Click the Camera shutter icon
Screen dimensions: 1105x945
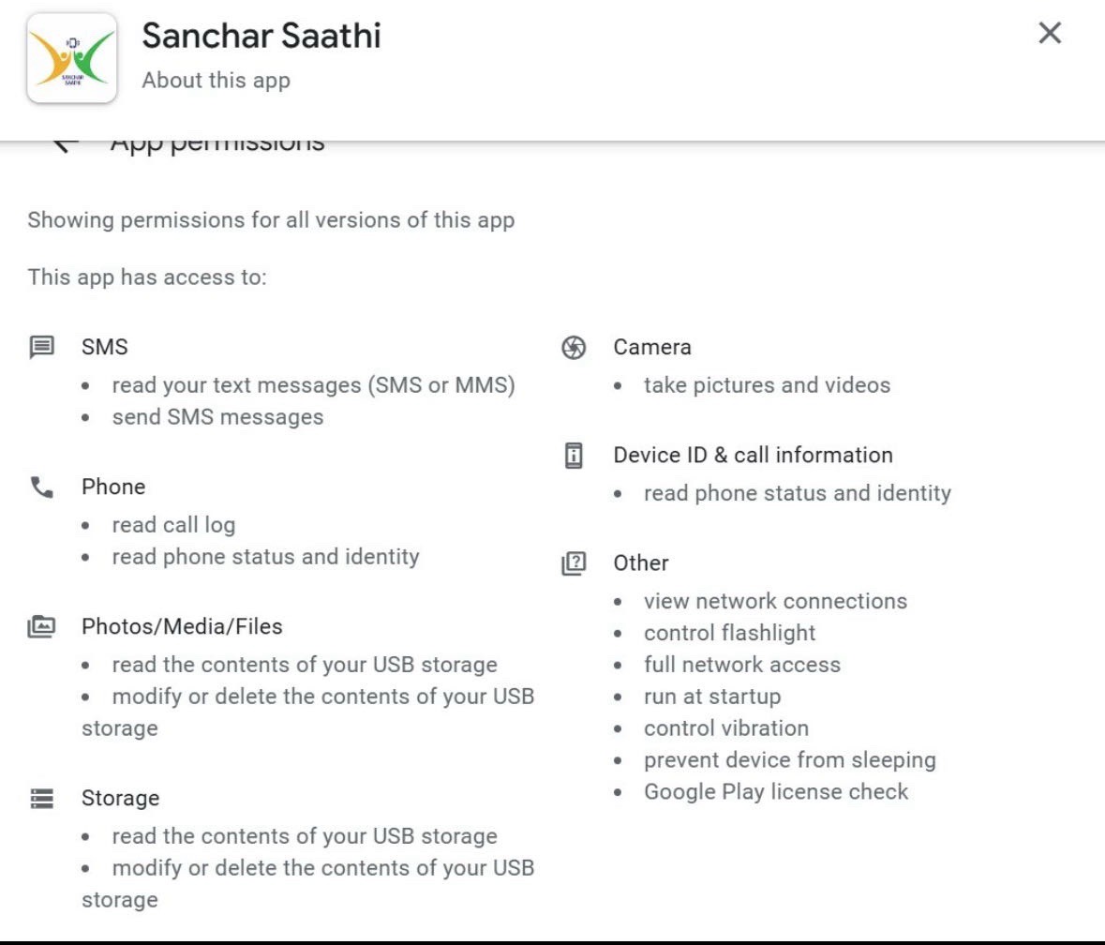point(574,348)
